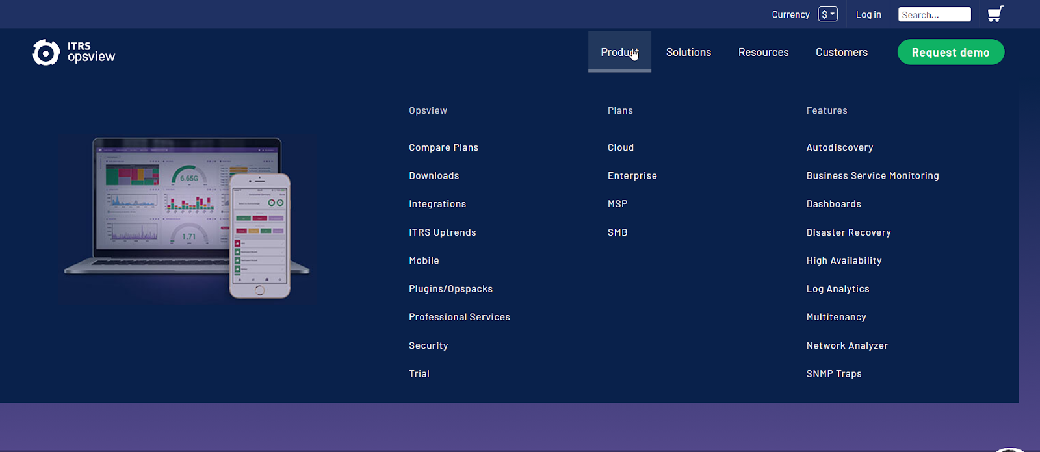Select the Enterprise plan link

click(632, 175)
